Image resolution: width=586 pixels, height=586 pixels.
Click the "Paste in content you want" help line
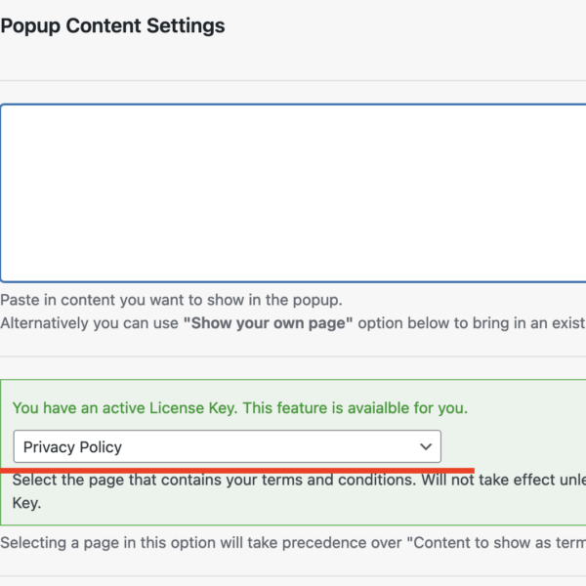pos(171,300)
